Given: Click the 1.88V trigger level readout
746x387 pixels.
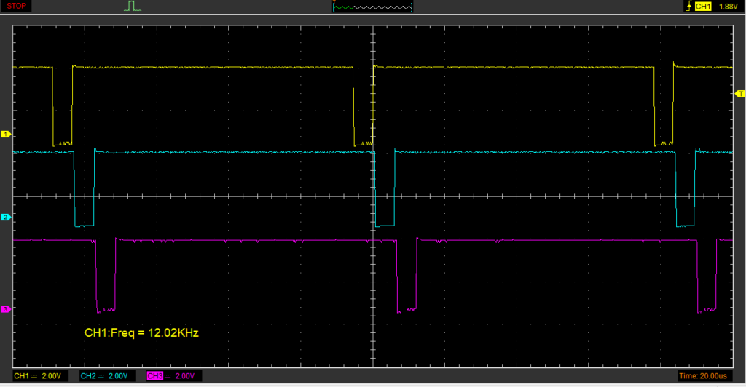Looking at the screenshot, I should (729, 7).
